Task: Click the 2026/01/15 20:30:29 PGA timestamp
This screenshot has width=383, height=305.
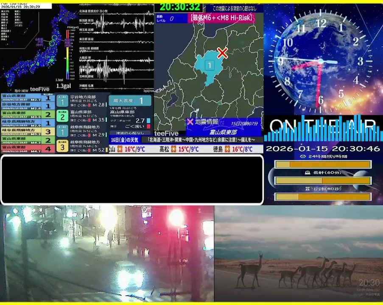Action: [20, 7]
